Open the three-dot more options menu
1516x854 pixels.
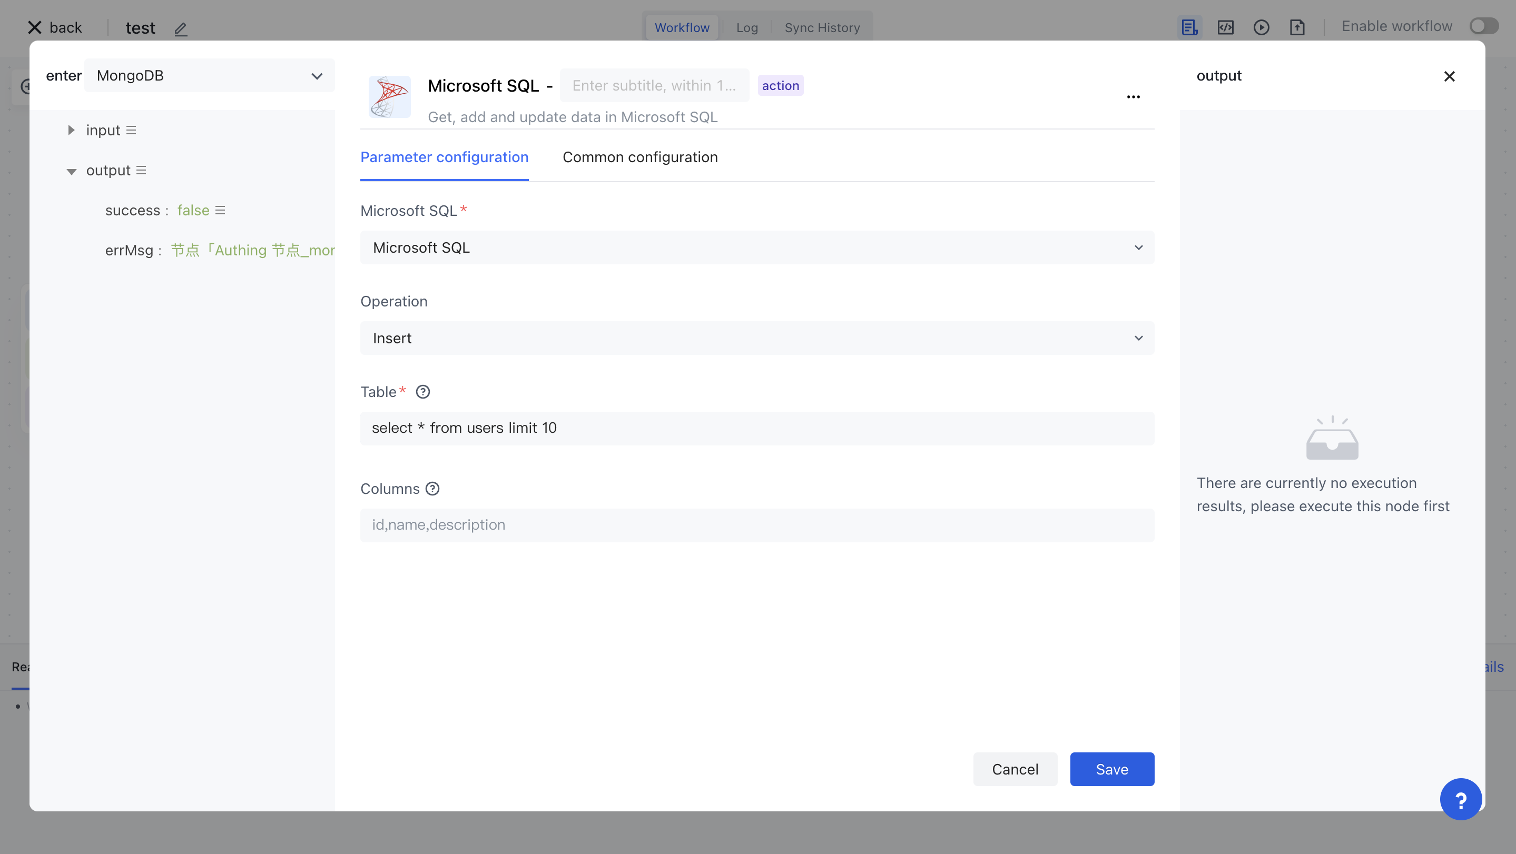(x=1133, y=97)
